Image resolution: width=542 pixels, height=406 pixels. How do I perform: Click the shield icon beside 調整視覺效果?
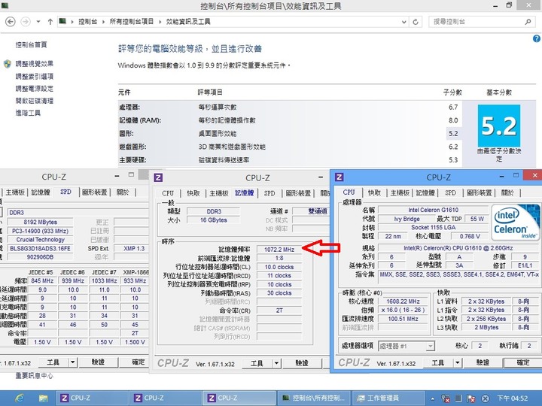click(x=8, y=64)
